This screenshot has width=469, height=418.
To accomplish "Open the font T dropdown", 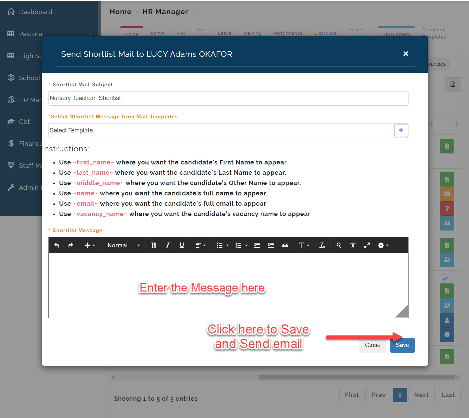I will (304, 245).
